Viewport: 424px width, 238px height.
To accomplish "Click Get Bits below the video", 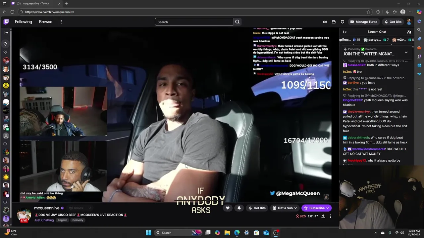I will tap(257, 208).
